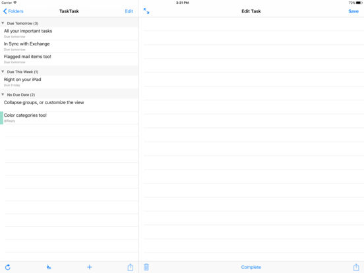This screenshot has height=273, width=364.
Task: Tap into the blank task notes area
Action: tap(251, 139)
